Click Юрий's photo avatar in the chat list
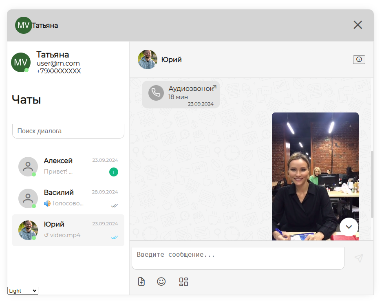 [28, 230]
